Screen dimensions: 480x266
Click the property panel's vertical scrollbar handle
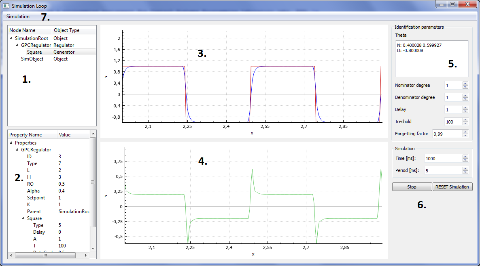click(93, 182)
